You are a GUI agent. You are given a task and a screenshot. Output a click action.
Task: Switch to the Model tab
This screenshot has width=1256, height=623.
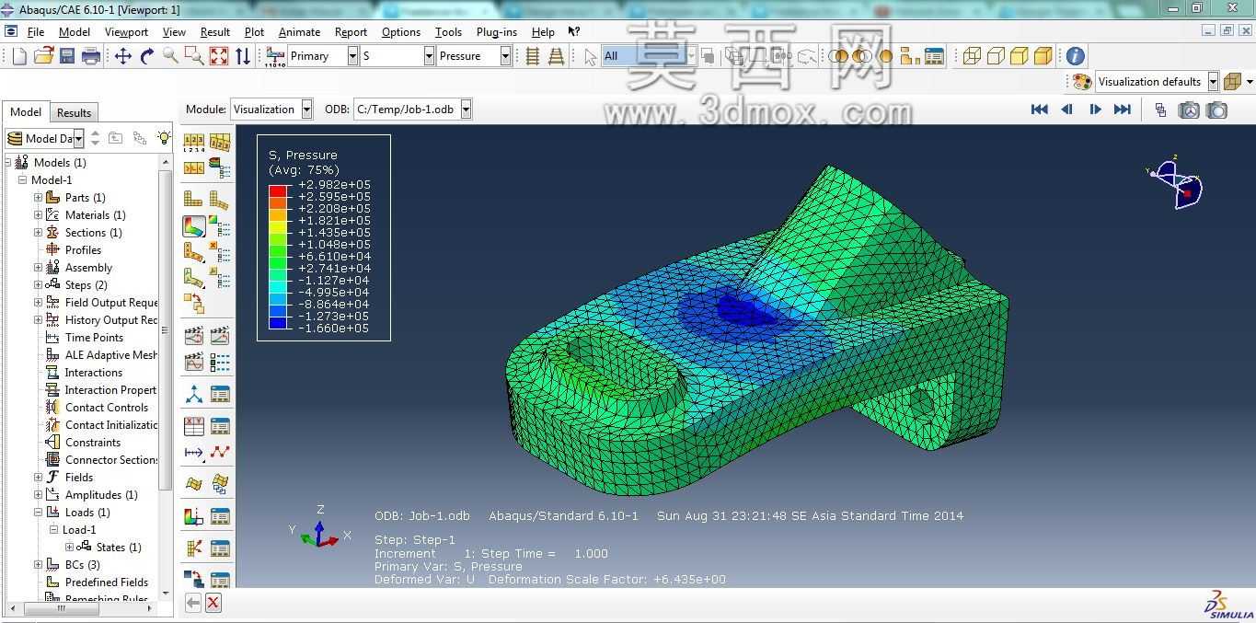(26, 112)
